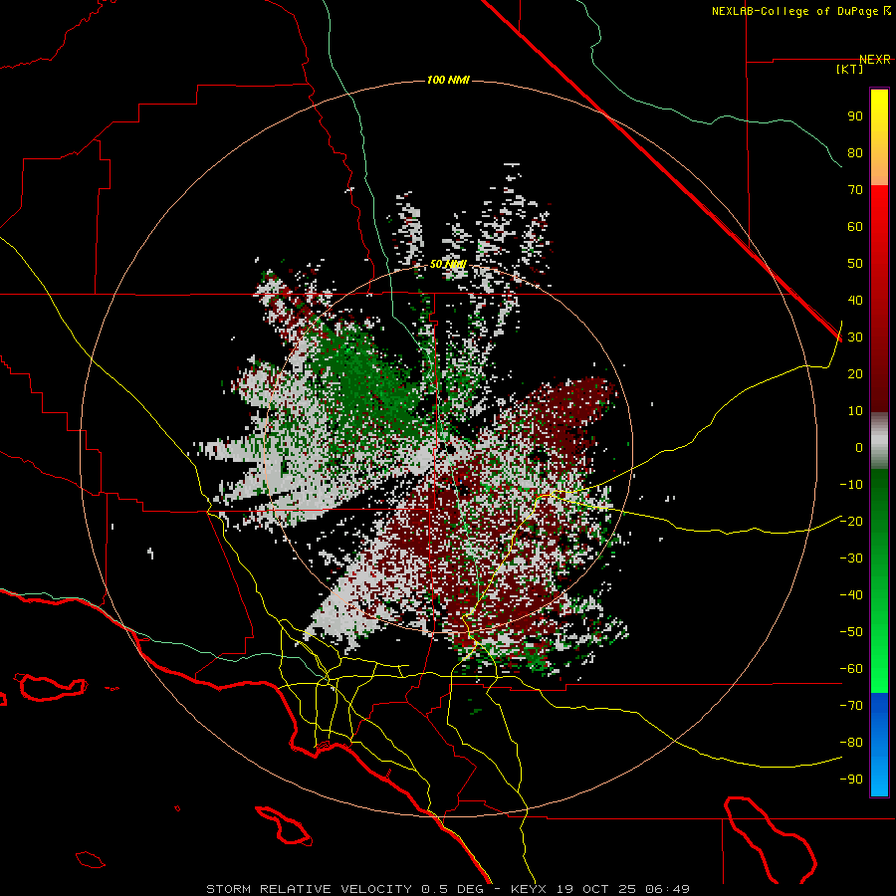
Task: Click the 50 NMI range ring label
Action: click(x=448, y=264)
